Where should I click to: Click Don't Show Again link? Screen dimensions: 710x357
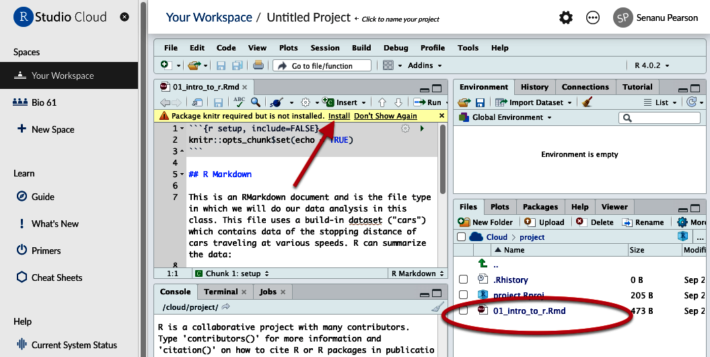(x=386, y=116)
